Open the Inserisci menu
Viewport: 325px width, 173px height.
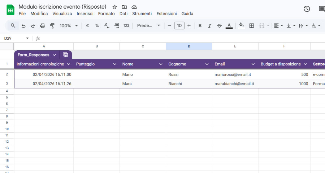coord(85,14)
